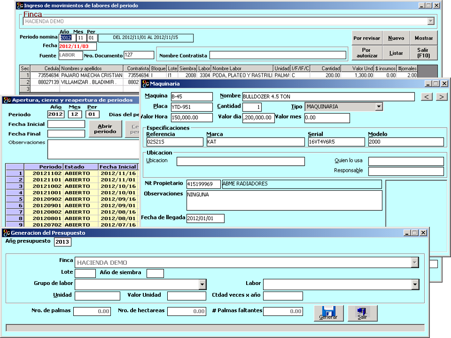Click the Año field of Periodo nomina
This screenshot has width=451, height=338.
pos(67,38)
